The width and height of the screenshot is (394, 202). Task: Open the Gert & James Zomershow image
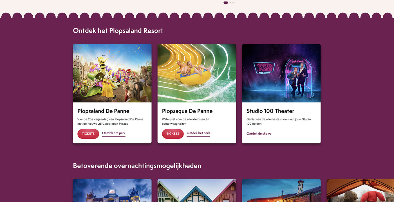pyautogui.click(x=281, y=73)
